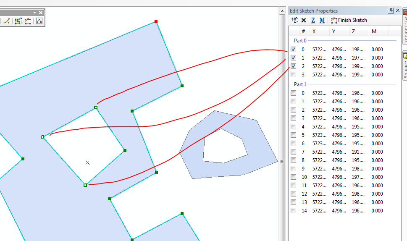Uncheck vertex 1 in Part 0
This screenshot has height=241, width=407.
(x=293, y=58)
